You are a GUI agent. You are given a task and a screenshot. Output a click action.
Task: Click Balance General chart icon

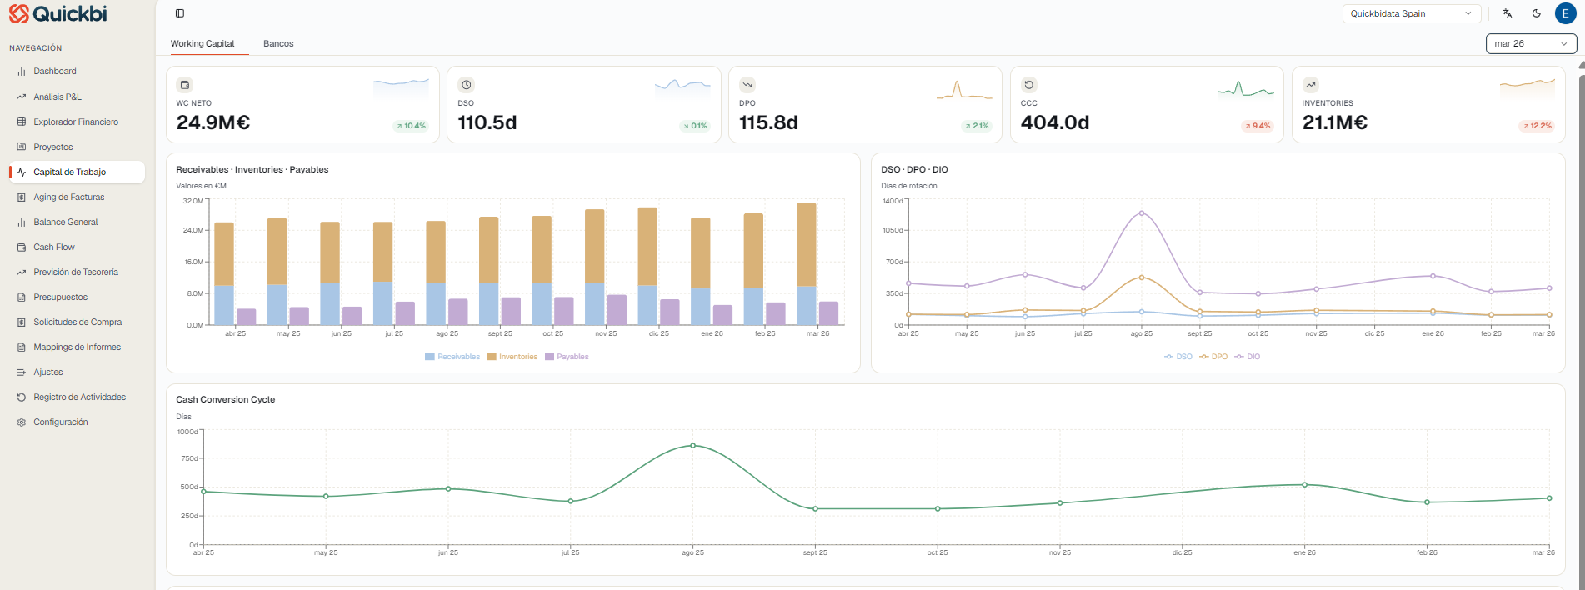point(22,222)
